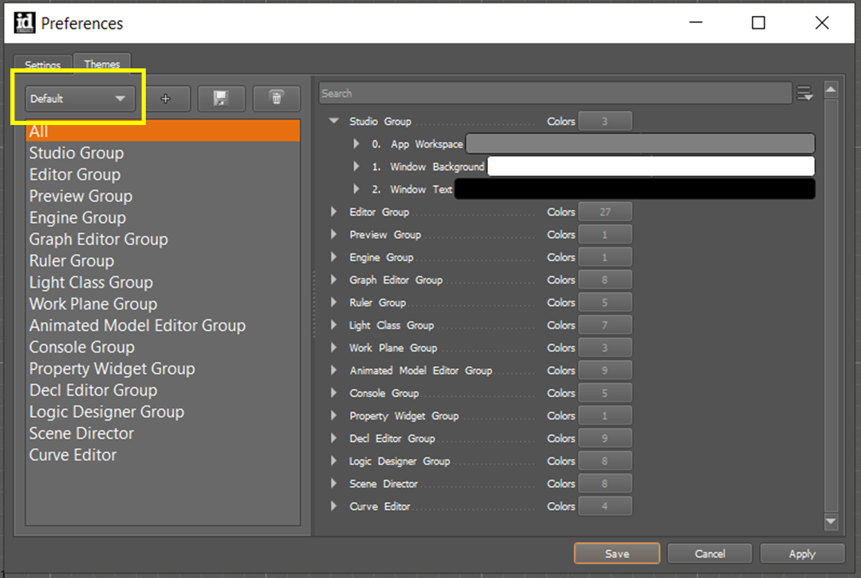861x578 pixels.
Task: Click the Studio Group colors count 3
Action: point(605,121)
